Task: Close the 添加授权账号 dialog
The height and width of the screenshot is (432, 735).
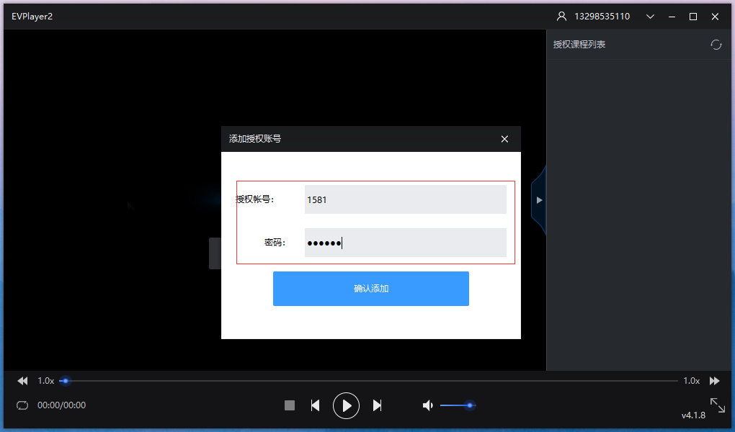Action: point(504,139)
